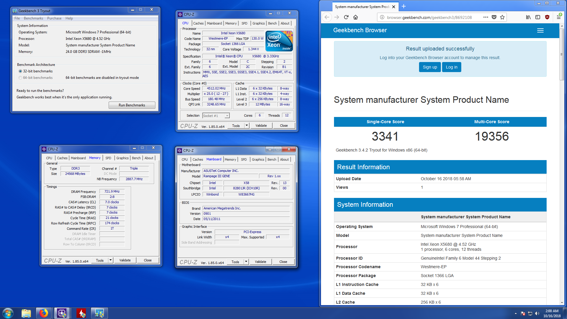This screenshot has height=319, width=567.
Task: Open Benchmarks menu in Geekbench 3
Action: [x=33, y=18]
